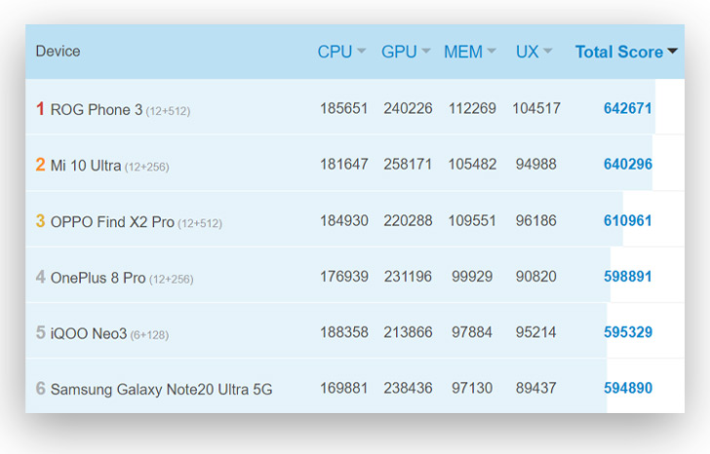Click rank number 1 badge

[x=40, y=108]
